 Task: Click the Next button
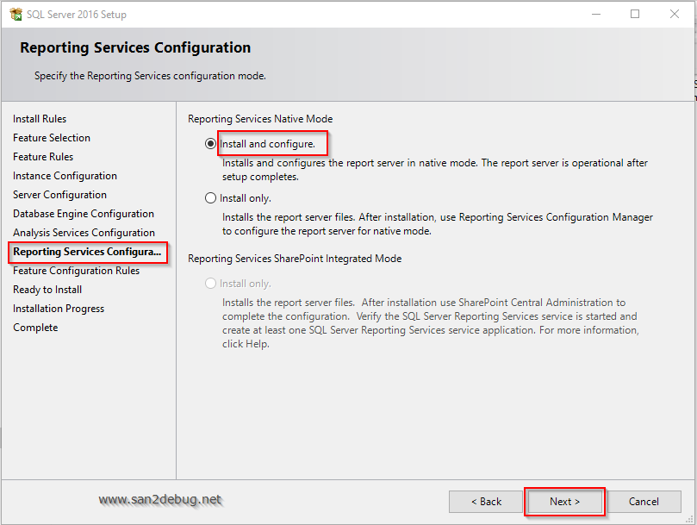564,502
